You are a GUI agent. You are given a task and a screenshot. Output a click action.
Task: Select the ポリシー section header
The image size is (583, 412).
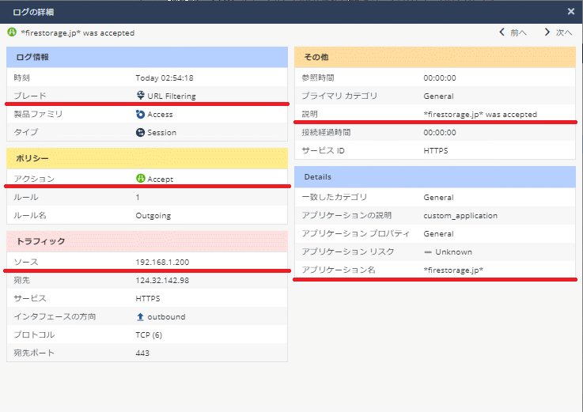click(146, 158)
